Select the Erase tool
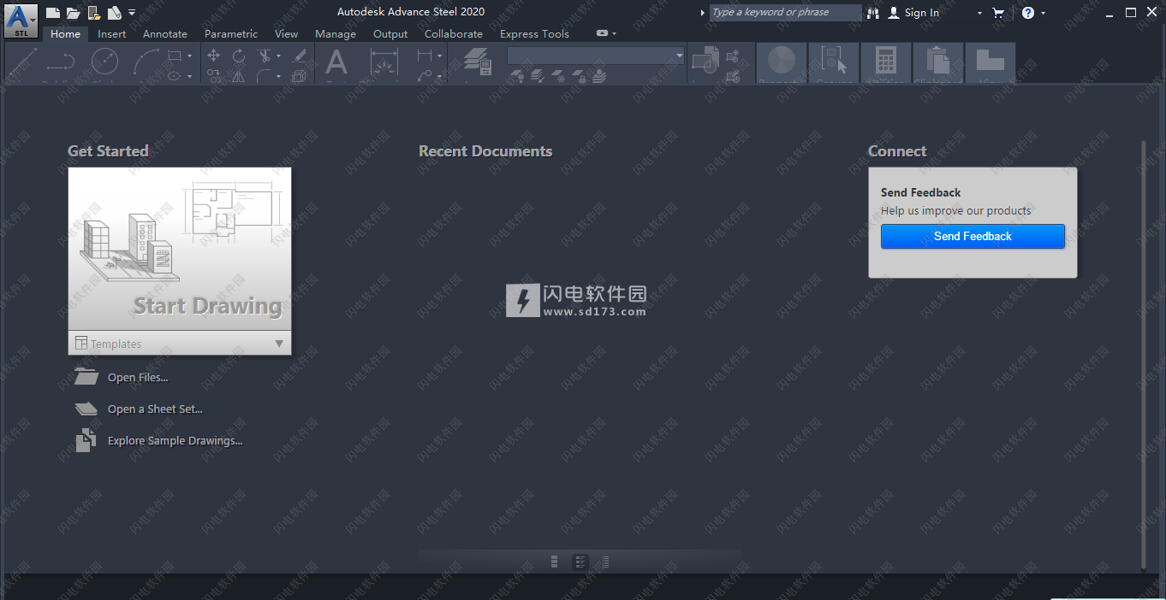Screen dimensions: 1166x600 pos(299,56)
